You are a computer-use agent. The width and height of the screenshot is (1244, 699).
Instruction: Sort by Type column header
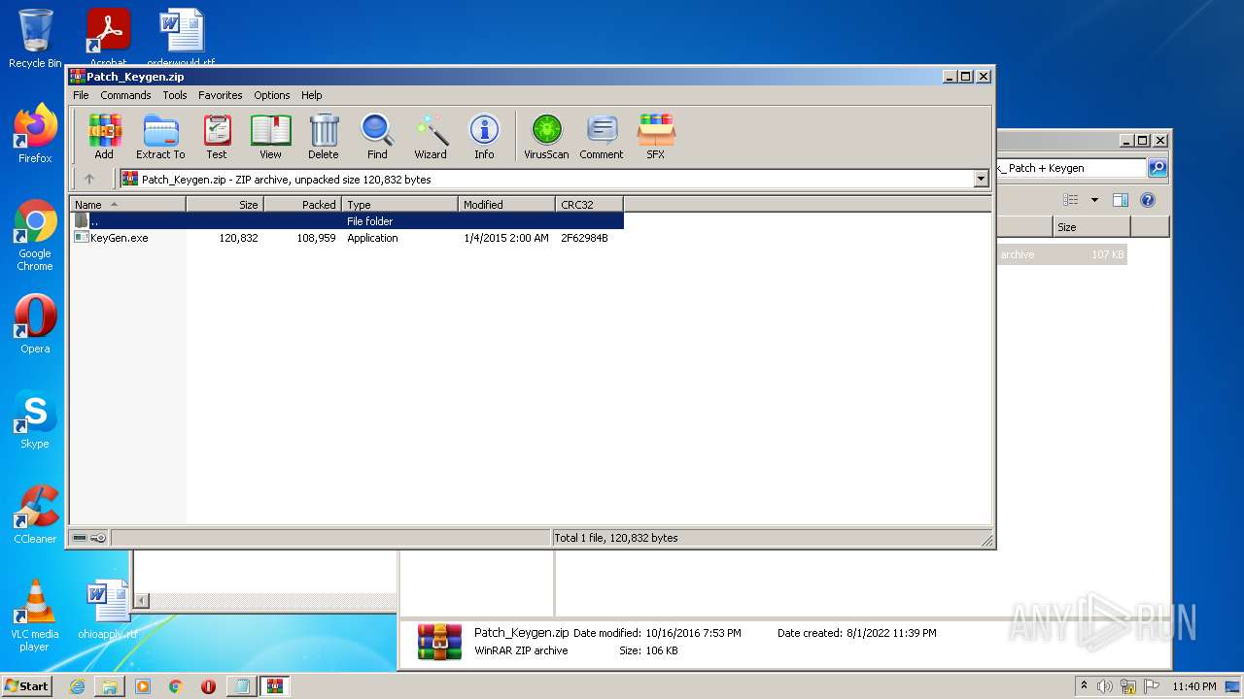399,205
